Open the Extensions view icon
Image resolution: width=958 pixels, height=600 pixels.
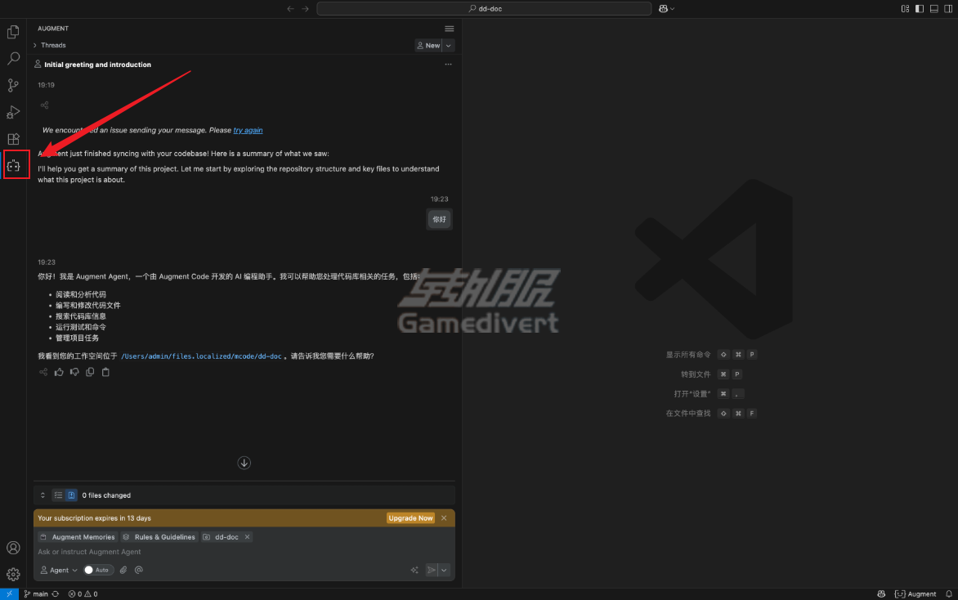click(12, 139)
